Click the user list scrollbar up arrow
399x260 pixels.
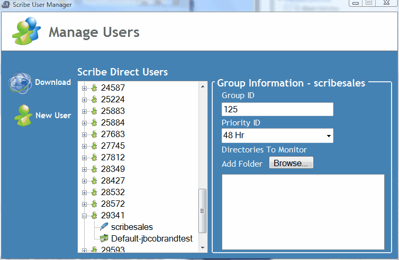tap(203, 86)
